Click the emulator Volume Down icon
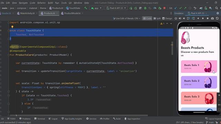This screenshot has width=221, height=124. click(x=184, y=18)
